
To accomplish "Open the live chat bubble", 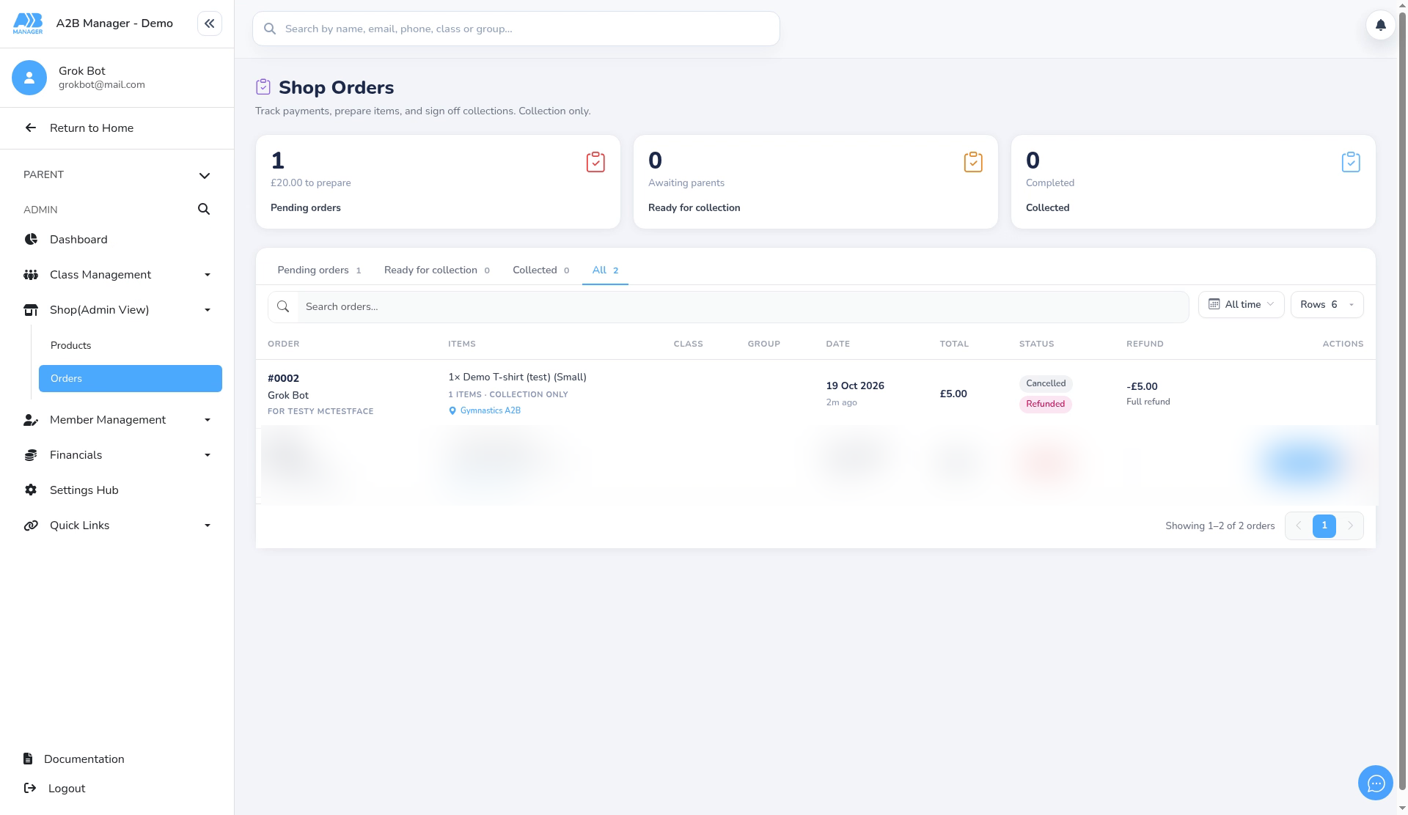I will (1376, 783).
